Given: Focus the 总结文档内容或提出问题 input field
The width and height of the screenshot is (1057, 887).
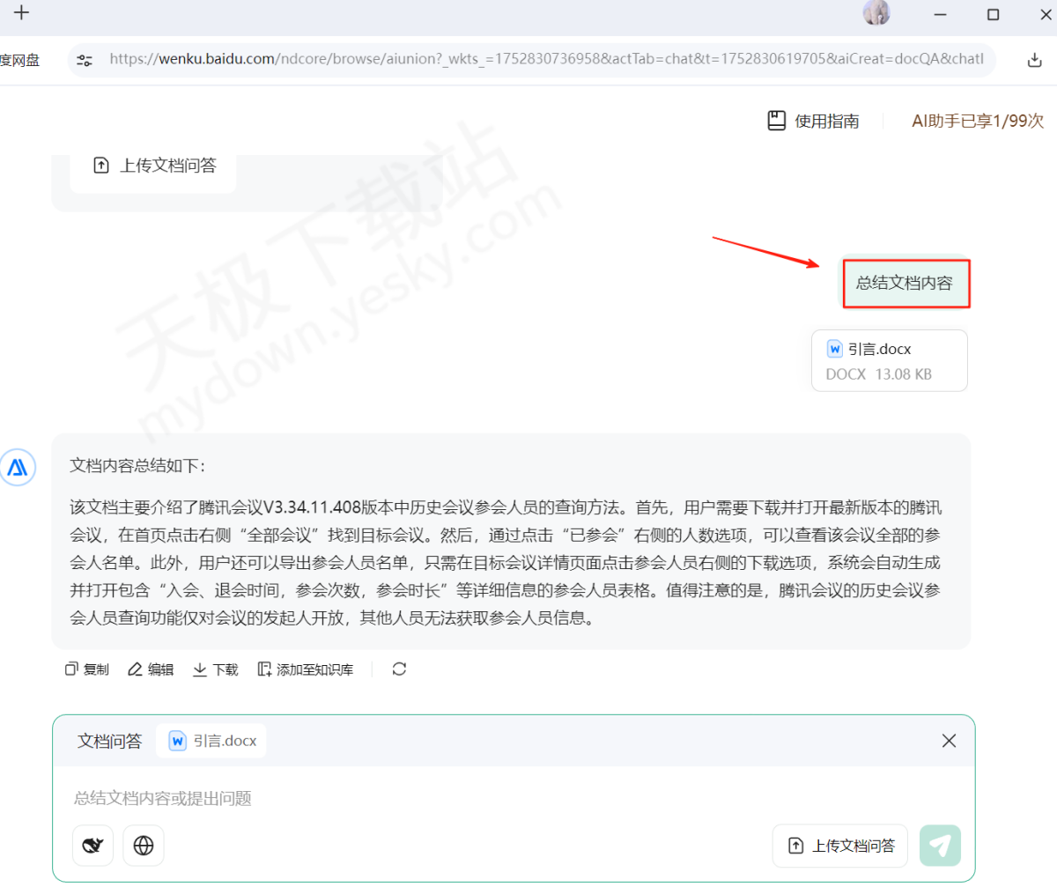Looking at the screenshot, I should point(514,798).
